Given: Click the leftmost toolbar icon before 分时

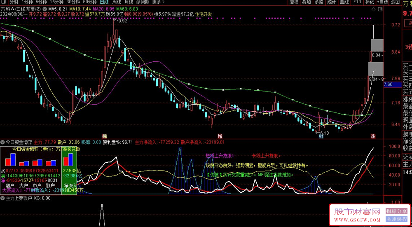Looking at the screenshot, I should coord(5,2).
